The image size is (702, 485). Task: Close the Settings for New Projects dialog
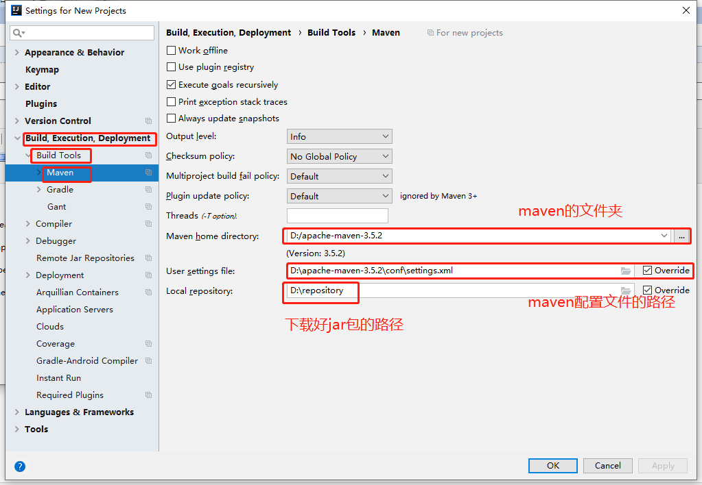pos(686,10)
